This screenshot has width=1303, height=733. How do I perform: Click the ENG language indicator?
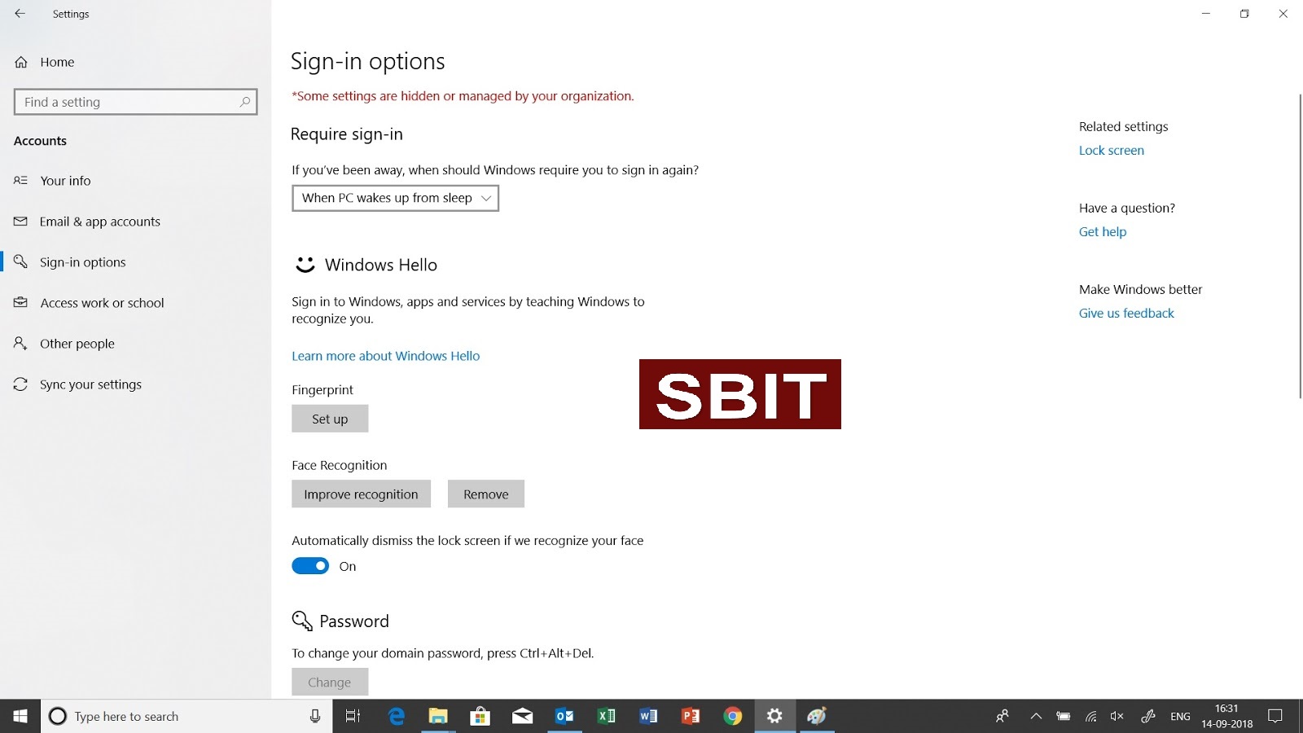pyautogui.click(x=1180, y=717)
